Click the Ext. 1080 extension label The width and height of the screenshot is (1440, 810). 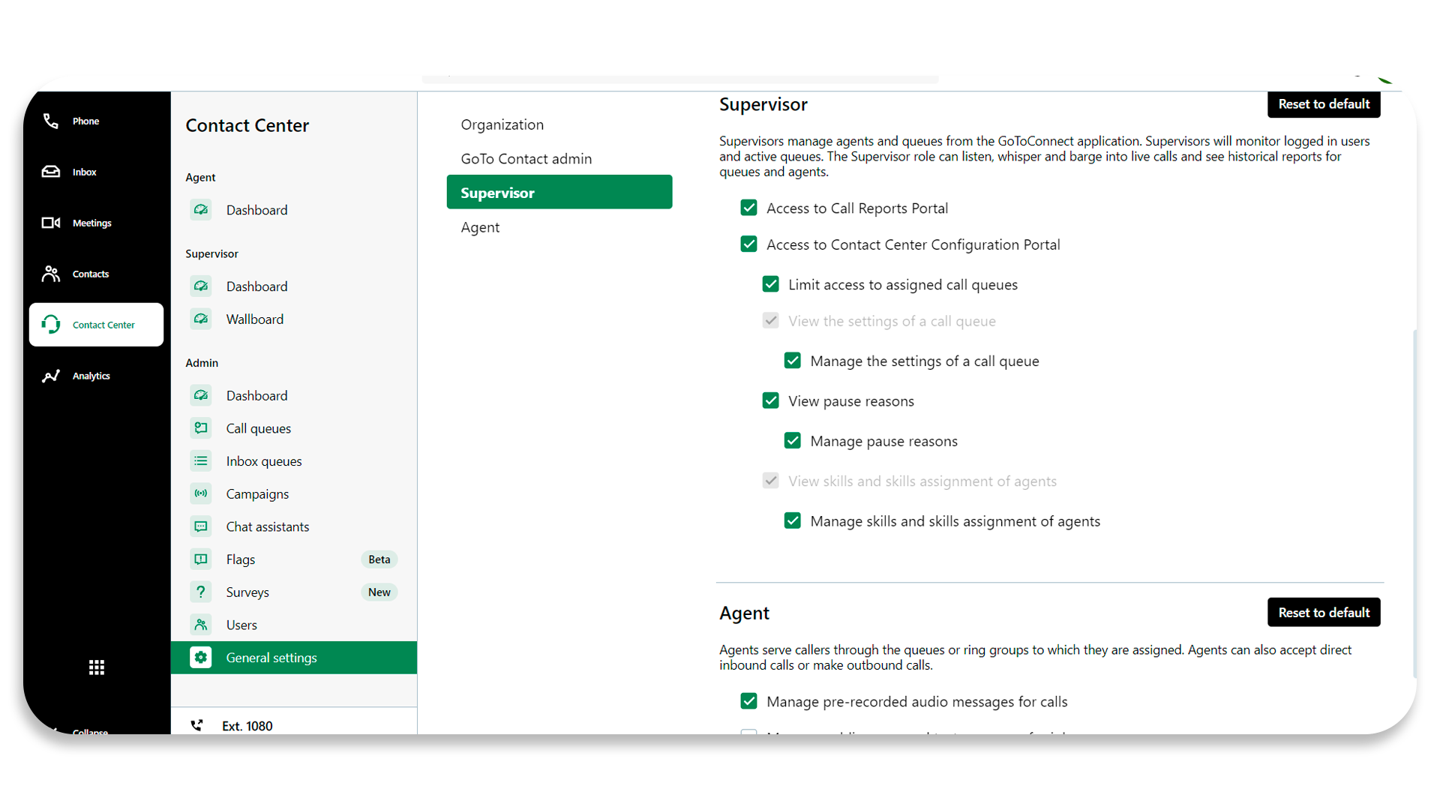pos(247,726)
